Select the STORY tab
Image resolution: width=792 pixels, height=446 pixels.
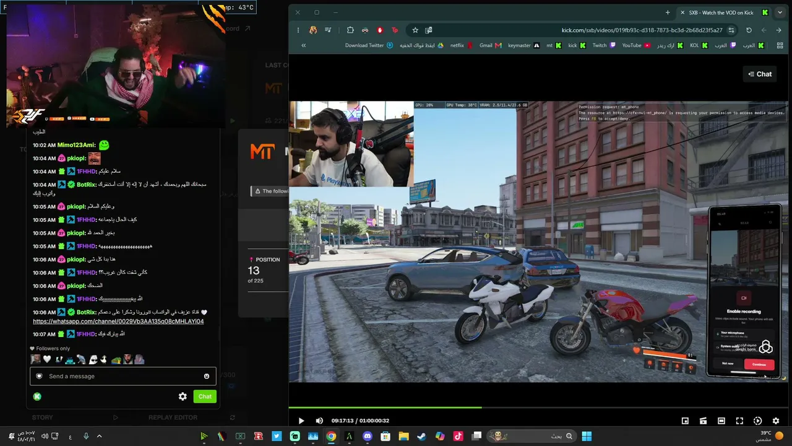43,418
